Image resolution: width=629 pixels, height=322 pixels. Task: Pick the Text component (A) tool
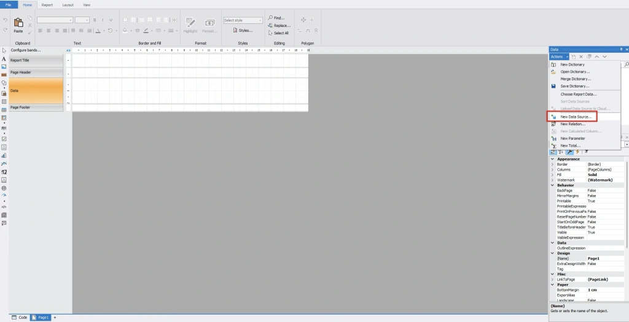pos(4,59)
